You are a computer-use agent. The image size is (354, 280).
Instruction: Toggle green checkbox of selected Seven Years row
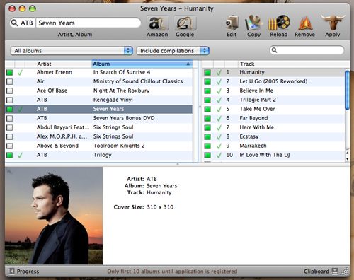[x=10, y=109]
